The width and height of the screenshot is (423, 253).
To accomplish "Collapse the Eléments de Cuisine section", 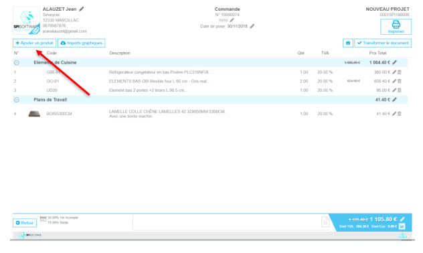I will pos(17,62).
